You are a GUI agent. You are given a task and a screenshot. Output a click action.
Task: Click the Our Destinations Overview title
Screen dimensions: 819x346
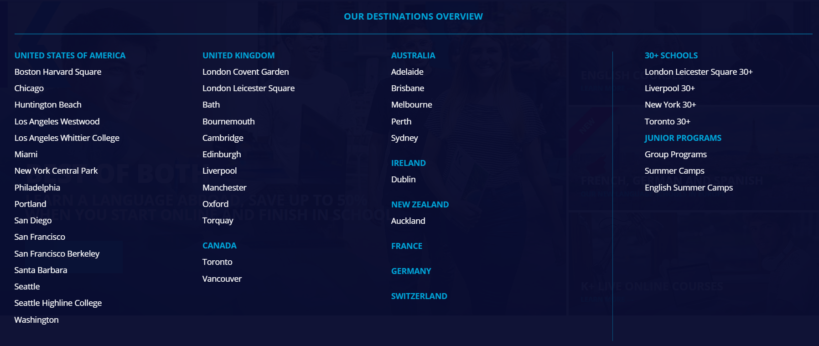click(x=413, y=16)
